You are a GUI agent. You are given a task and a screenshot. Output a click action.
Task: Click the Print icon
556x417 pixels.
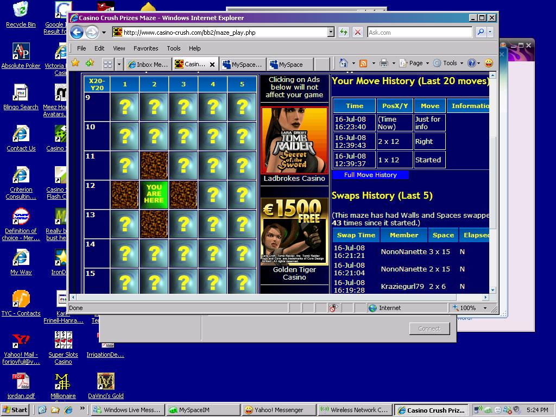click(x=384, y=63)
